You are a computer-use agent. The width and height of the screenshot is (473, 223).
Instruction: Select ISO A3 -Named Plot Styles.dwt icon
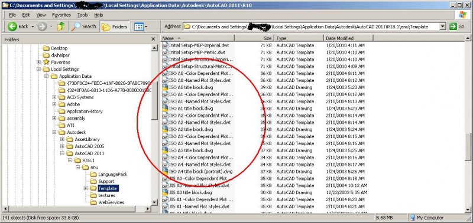pos(165,143)
